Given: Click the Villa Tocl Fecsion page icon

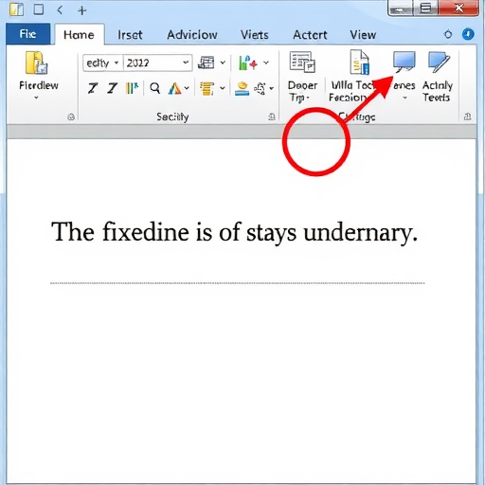Looking at the screenshot, I should (360, 62).
